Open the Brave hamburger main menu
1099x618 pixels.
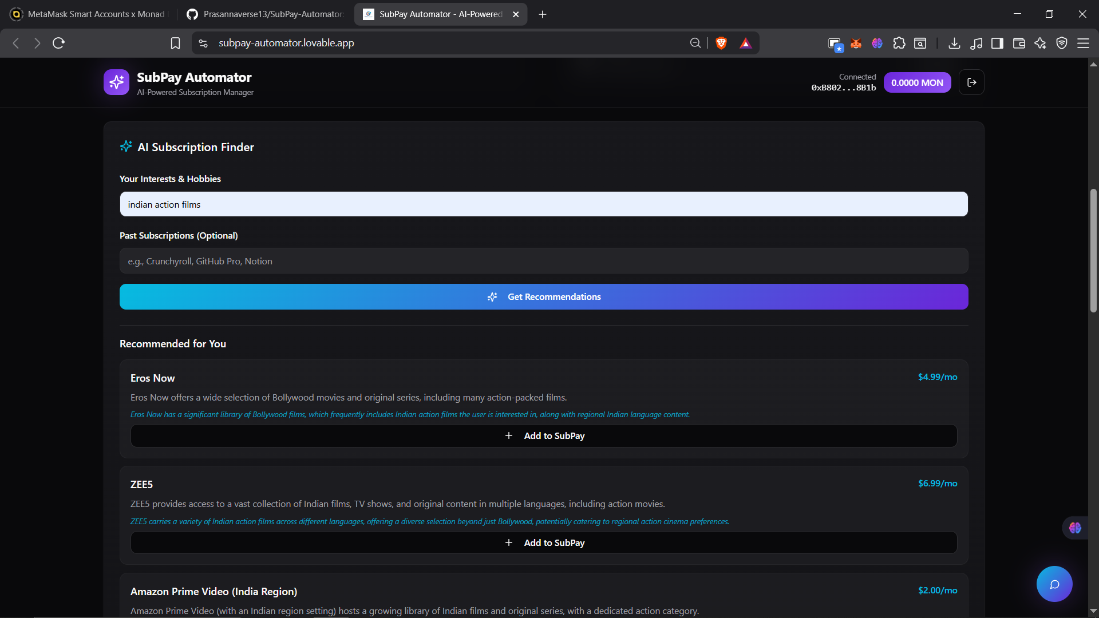coord(1083,43)
